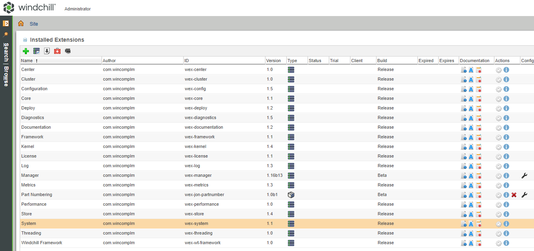Open wrench config for Part Numbering

524,195
